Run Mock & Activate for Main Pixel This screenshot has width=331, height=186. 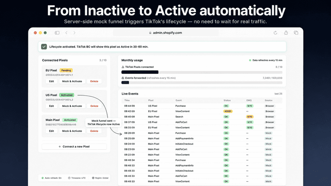[72, 131]
